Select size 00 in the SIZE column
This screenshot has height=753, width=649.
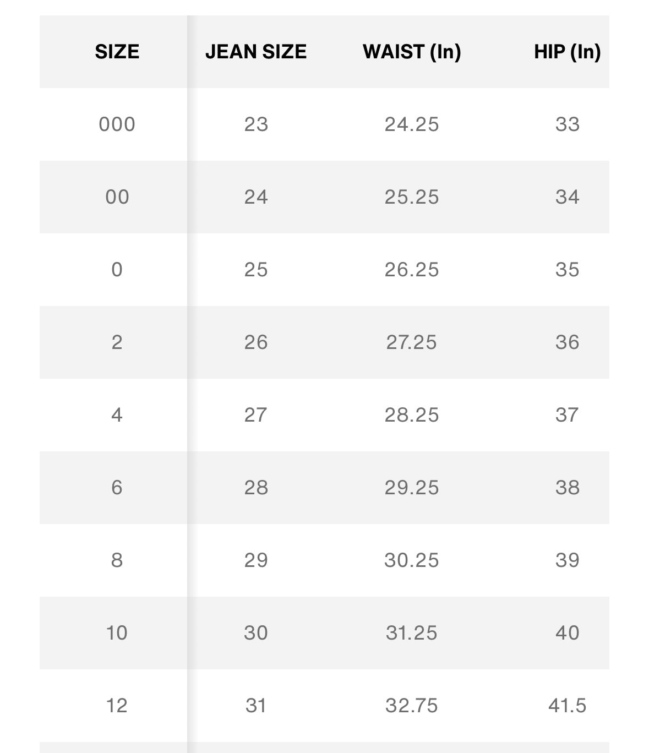coord(117,197)
